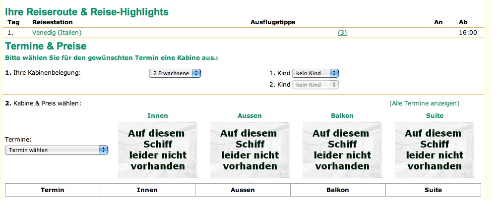Click the Termin table column header
Image resolution: width=501 pixels, height=200 pixels.
[x=53, y=190]
